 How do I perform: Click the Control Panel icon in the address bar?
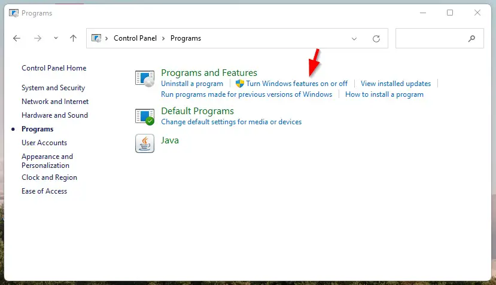[x=96, y=38]
